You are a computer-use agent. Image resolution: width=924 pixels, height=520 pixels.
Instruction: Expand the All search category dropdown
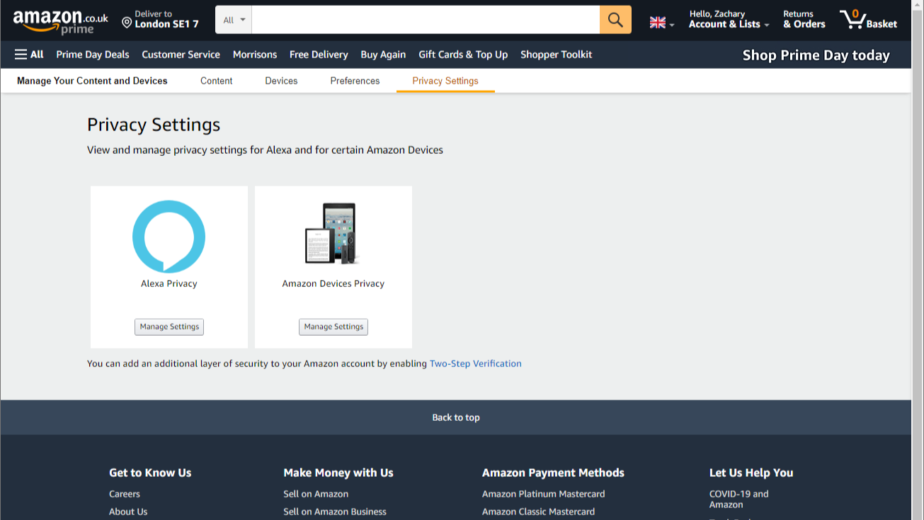tap(234, 20)
